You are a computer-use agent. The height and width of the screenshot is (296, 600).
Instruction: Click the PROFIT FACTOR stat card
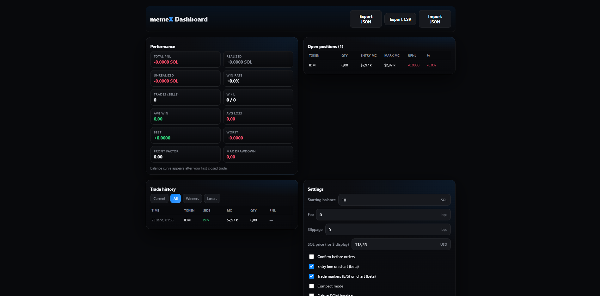coord(185,154)
